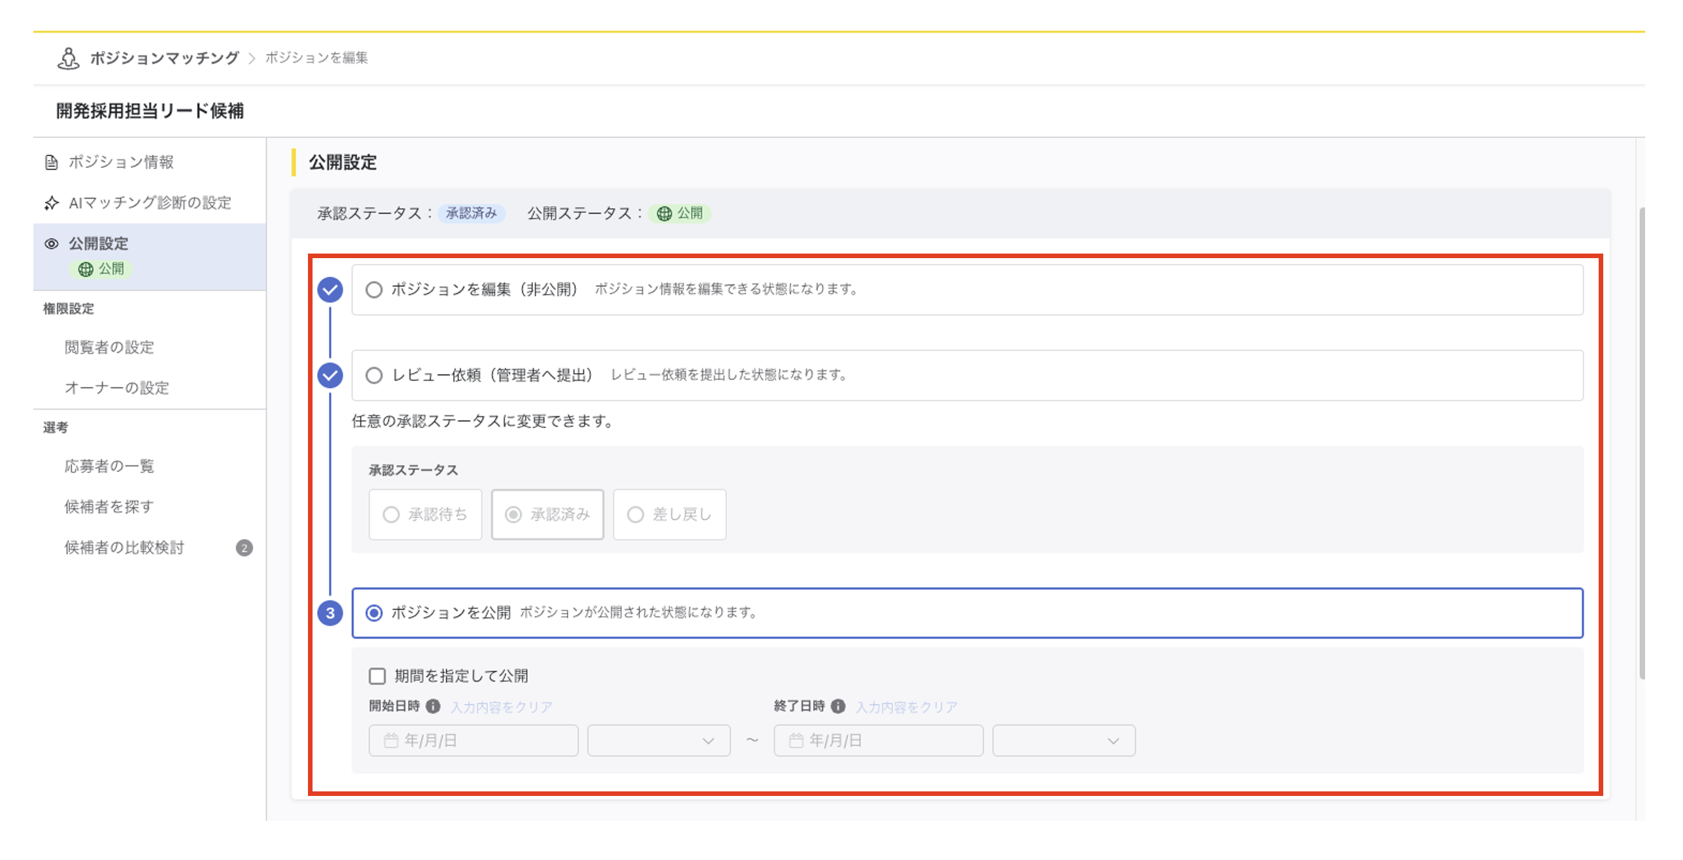Open the end time dropdown
The image size is (1683, 860).
[1064, 740]
